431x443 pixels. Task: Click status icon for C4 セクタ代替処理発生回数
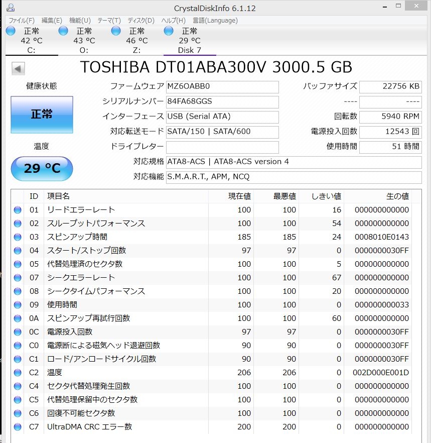click(18, 386)
